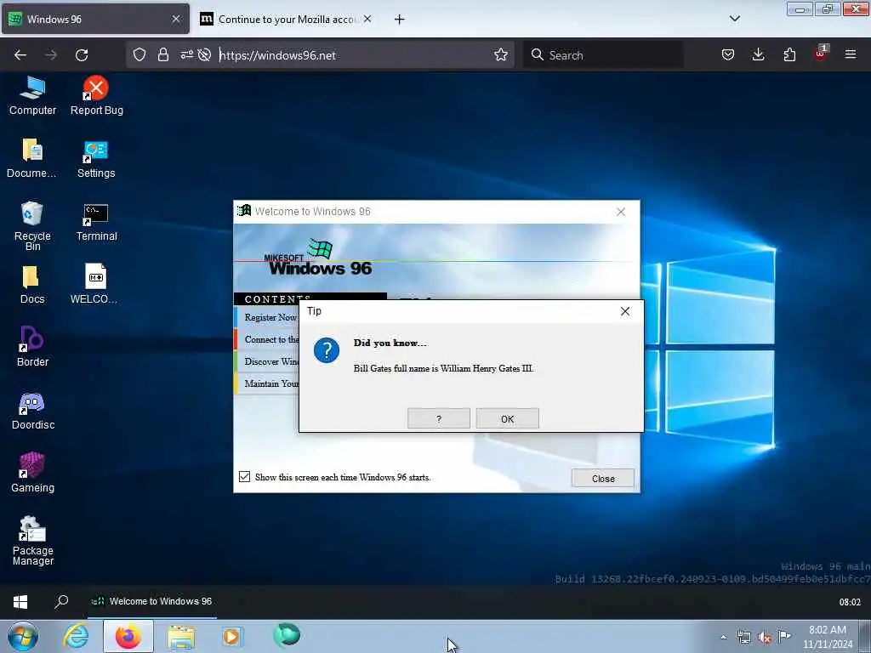Show hidden tray icons arrow
Screen dimensions: 871x653
pyautogui.click(x=723, y=637)
